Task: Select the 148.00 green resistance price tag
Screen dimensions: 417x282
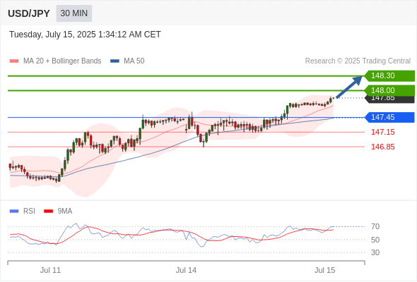Action: 389,90
